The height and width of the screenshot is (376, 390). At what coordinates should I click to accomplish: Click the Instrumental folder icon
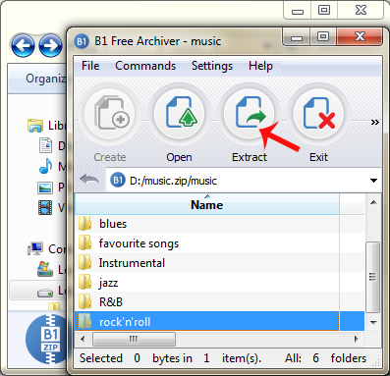click(85, 263)
